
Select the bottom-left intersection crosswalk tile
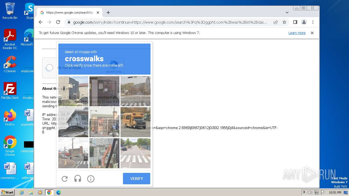pos(73,153)
